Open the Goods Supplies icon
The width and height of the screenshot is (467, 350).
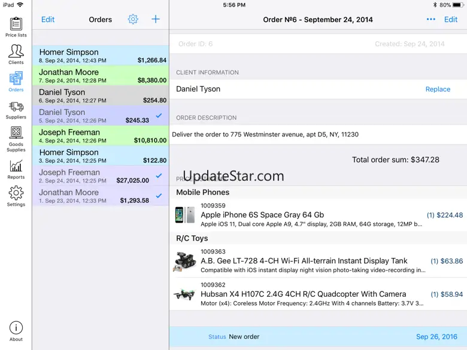16,134
